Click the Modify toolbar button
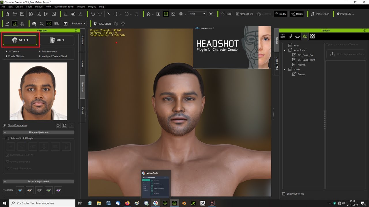This screenshot has width=369, height=207. pyautogui.click(x=280, y=14)
